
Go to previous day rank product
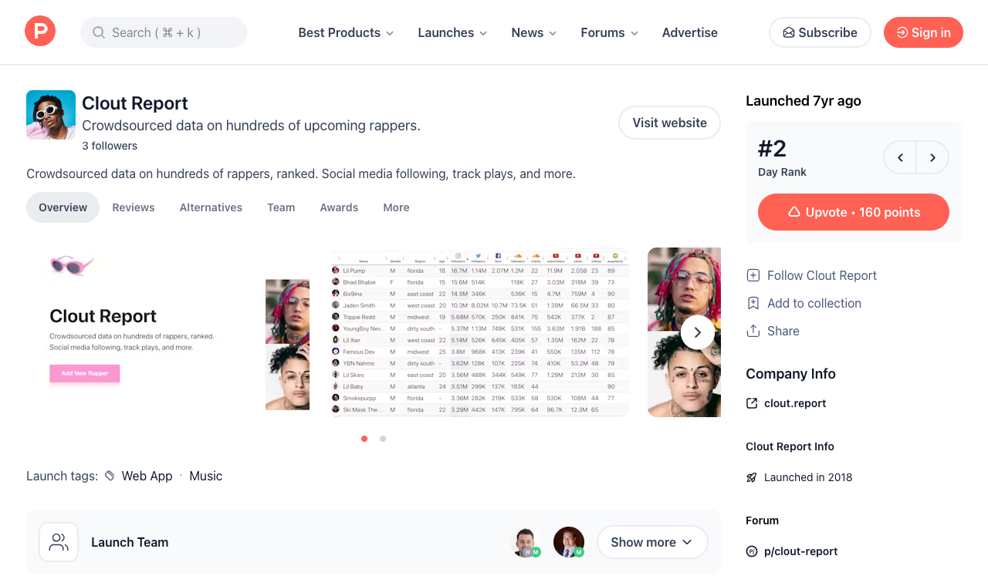click(900, 157)
